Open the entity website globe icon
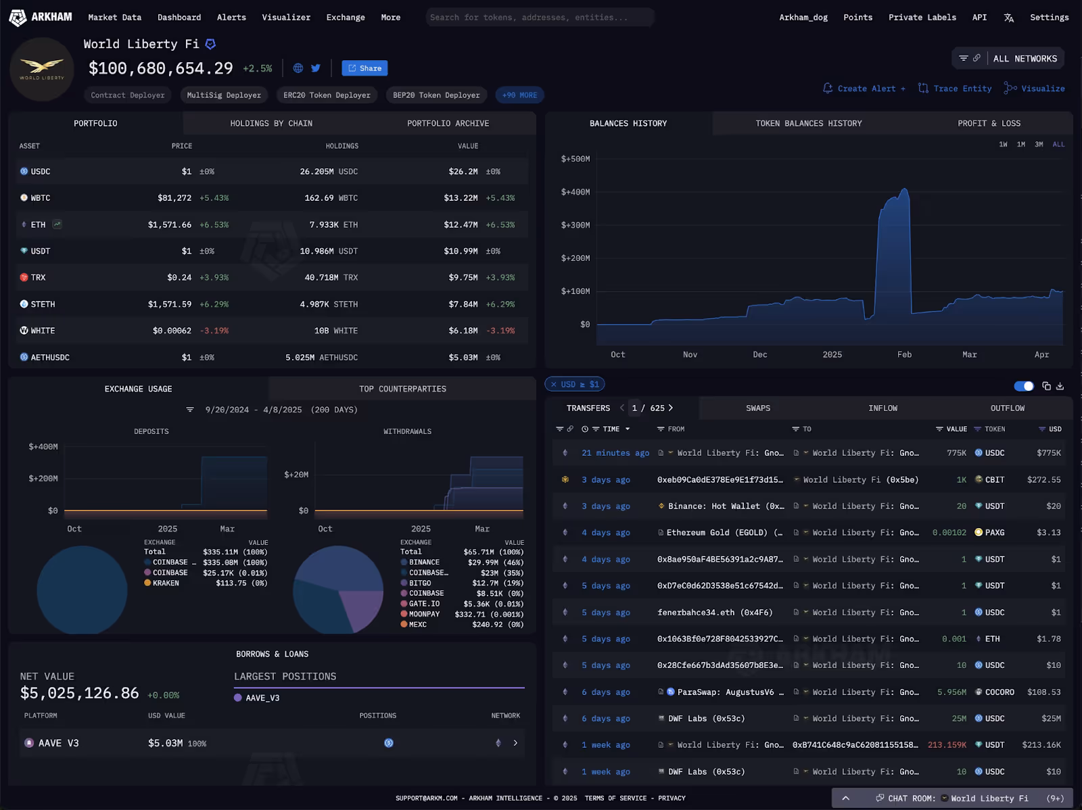Image resolution: width=1082 pixels, height=810 pixels. coord(298,68)
